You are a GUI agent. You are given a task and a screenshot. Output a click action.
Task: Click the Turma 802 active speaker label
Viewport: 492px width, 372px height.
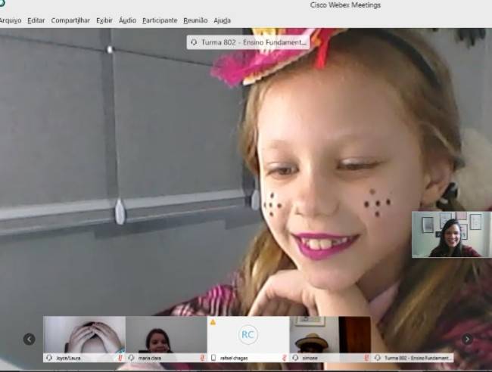[x=248, y=42]
